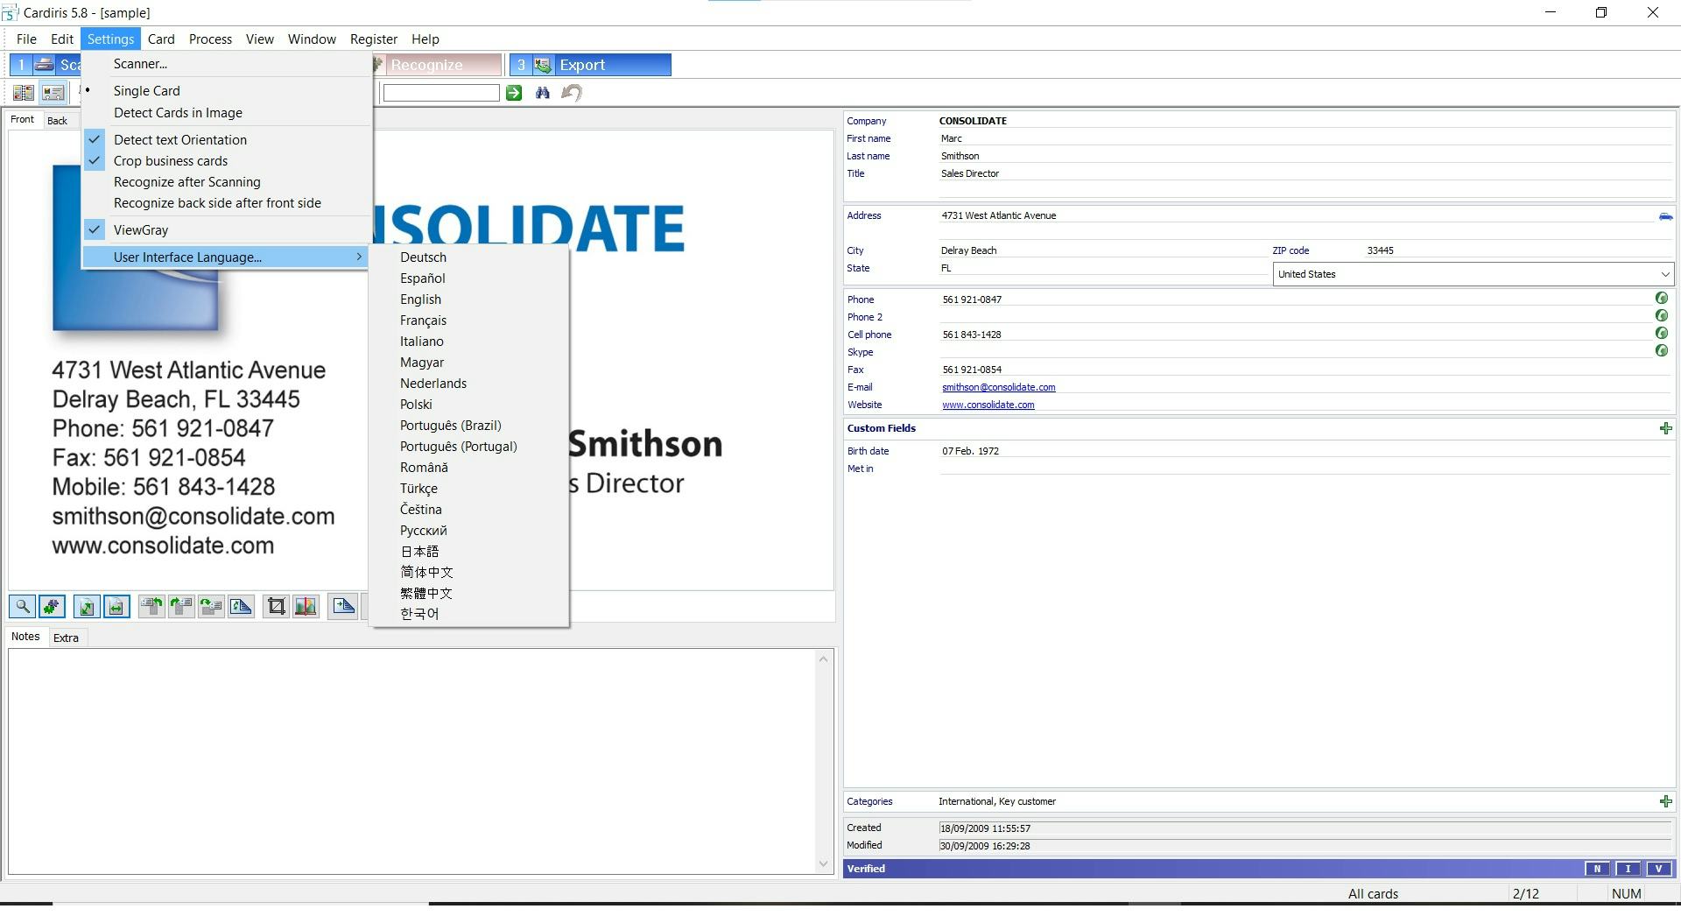
Task: Click the green go arrow beside search box
Action: 514,93
